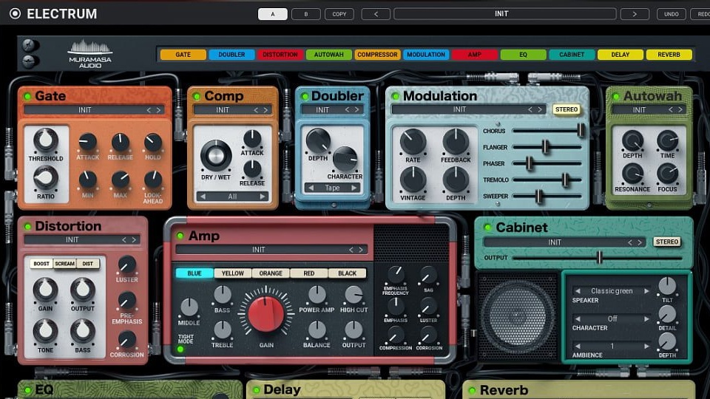Adjust the Chorus slider
Viewport: 710px width, 399px height.
coord(580,131)
